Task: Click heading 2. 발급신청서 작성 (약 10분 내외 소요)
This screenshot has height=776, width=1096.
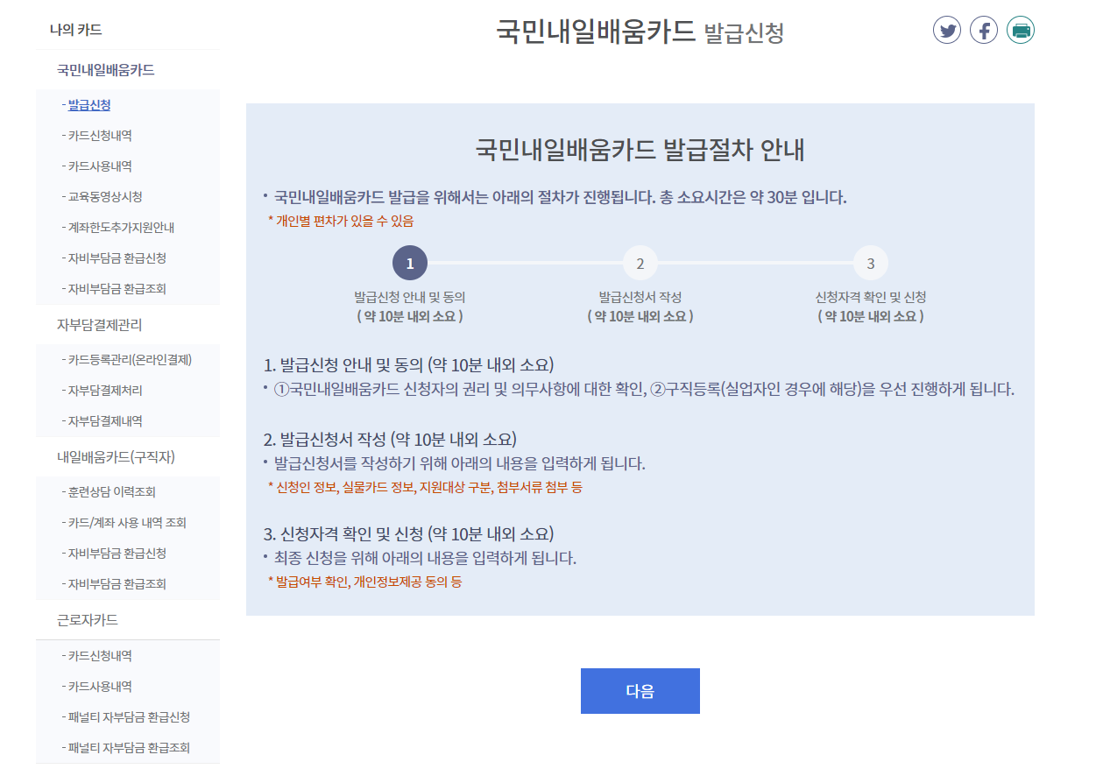Action: coord(390,439)
